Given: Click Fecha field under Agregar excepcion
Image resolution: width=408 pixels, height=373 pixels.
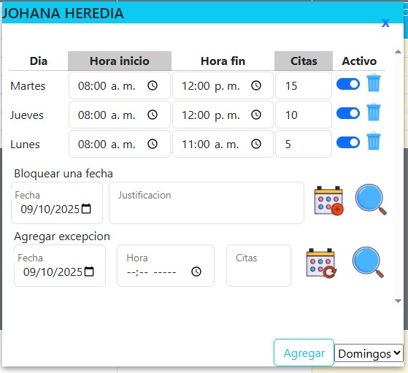Looking at the screenshot, I should point(60,266).
